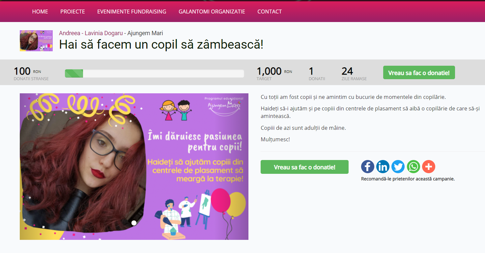Share campaign on Facebook
Viewport: 485px width, 253px height.
click(368, 167)
